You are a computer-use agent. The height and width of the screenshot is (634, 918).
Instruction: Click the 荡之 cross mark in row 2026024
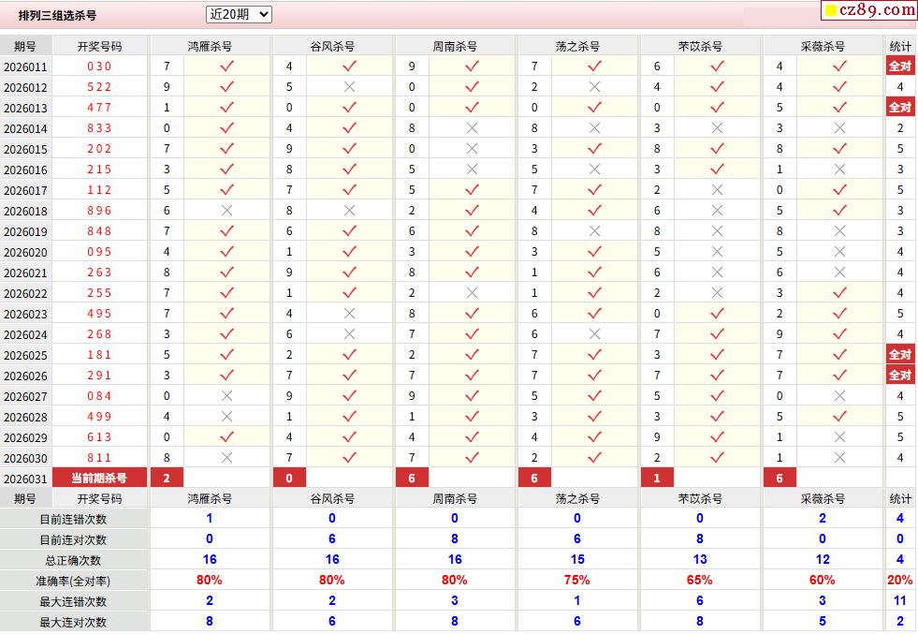(594, 334)
